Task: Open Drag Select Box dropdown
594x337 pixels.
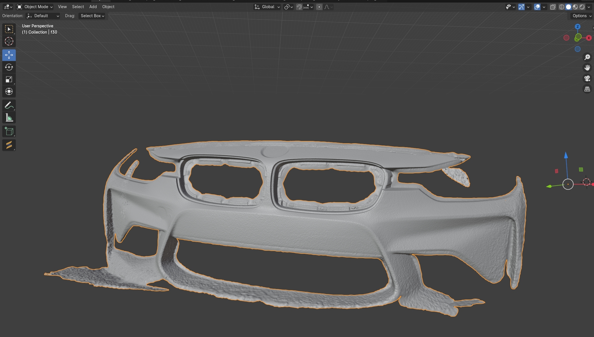Action: coord(92,16)
